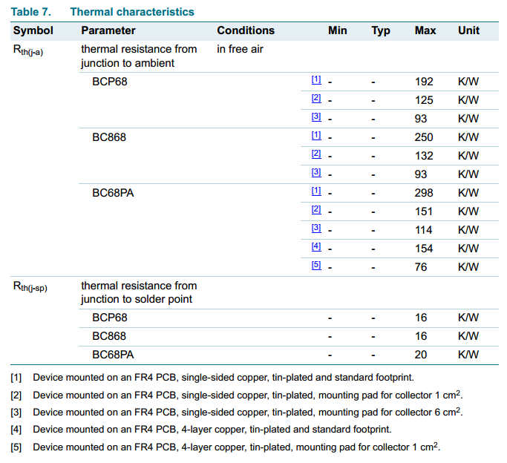
Task: Click the Max value 76
Action: click(x=421, y=267)
